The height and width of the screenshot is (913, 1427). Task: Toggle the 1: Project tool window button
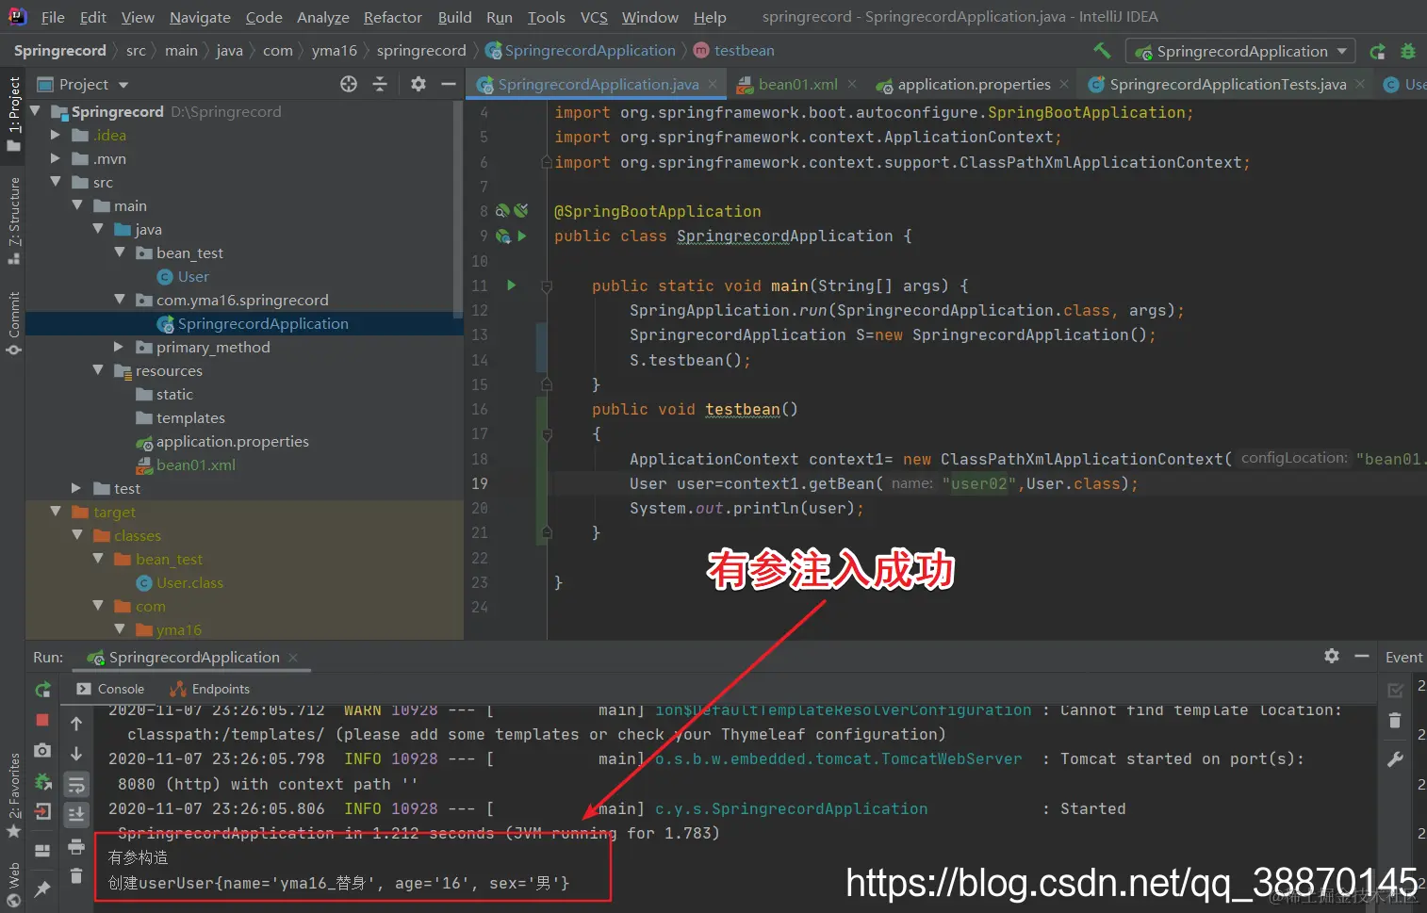[x=13, y=113]
